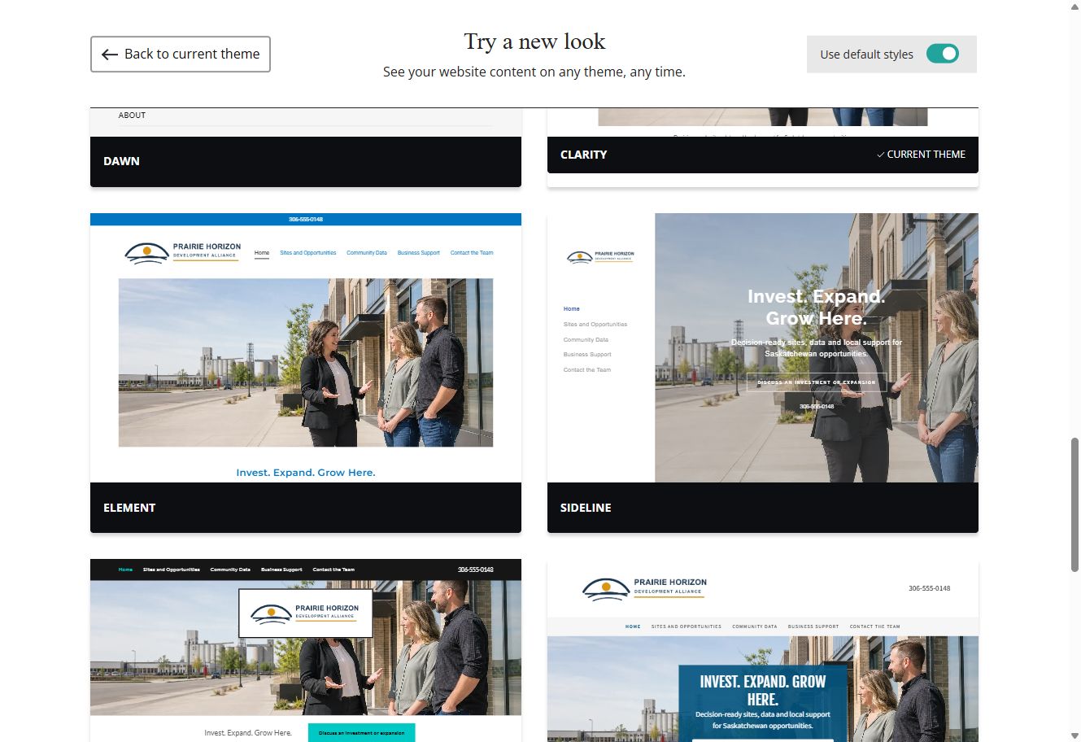Image resolution: width=1081 pixels, height=742 pixels.
Task: Click 'Community Data' in Sideline preview side menu
Action: 586,340
